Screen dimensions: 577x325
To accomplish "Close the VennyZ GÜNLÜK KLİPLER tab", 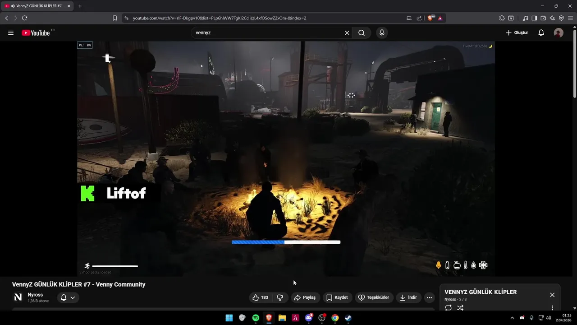I will (x=69, y=6).
